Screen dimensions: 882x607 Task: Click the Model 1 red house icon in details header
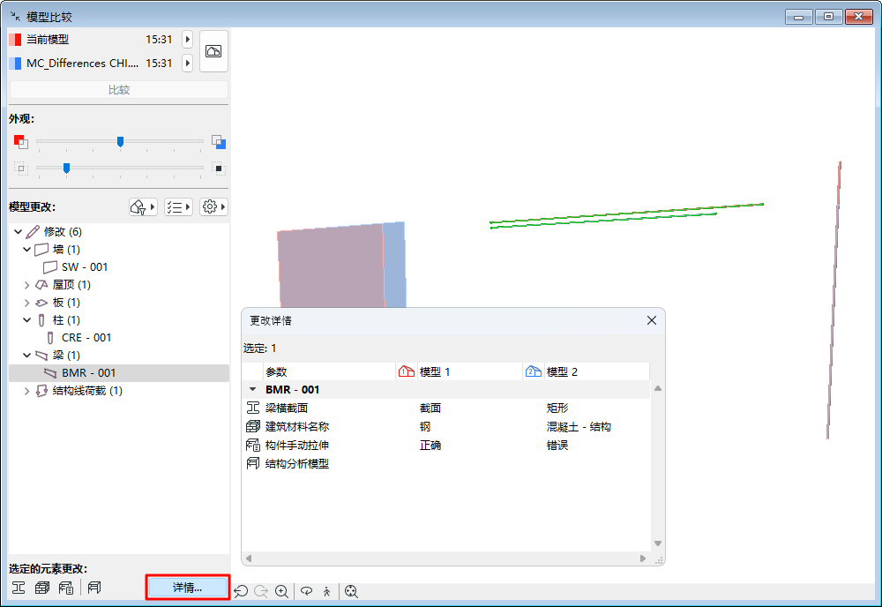pos(406,371)
